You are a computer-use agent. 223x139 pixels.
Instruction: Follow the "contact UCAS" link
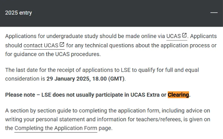click(x=41, y=46)
